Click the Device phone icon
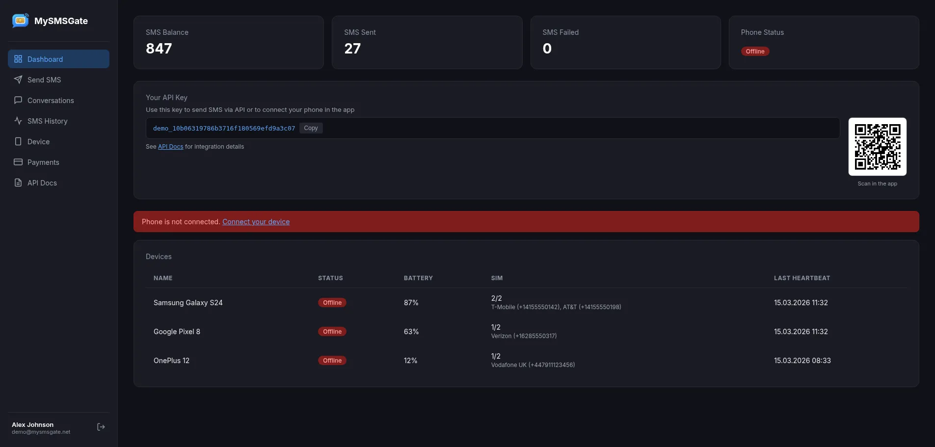The height and width of the screenshot is (447, 935). [x=18, y=141]
